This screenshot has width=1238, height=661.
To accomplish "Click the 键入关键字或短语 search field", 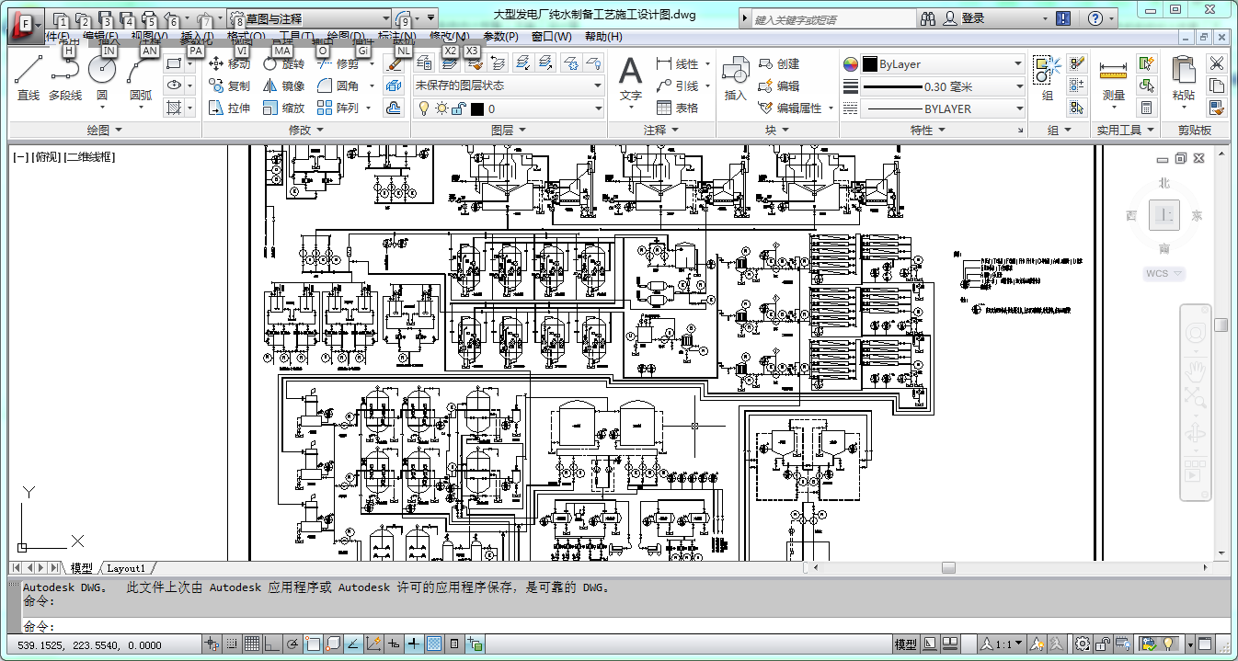I will click(832, 19).
